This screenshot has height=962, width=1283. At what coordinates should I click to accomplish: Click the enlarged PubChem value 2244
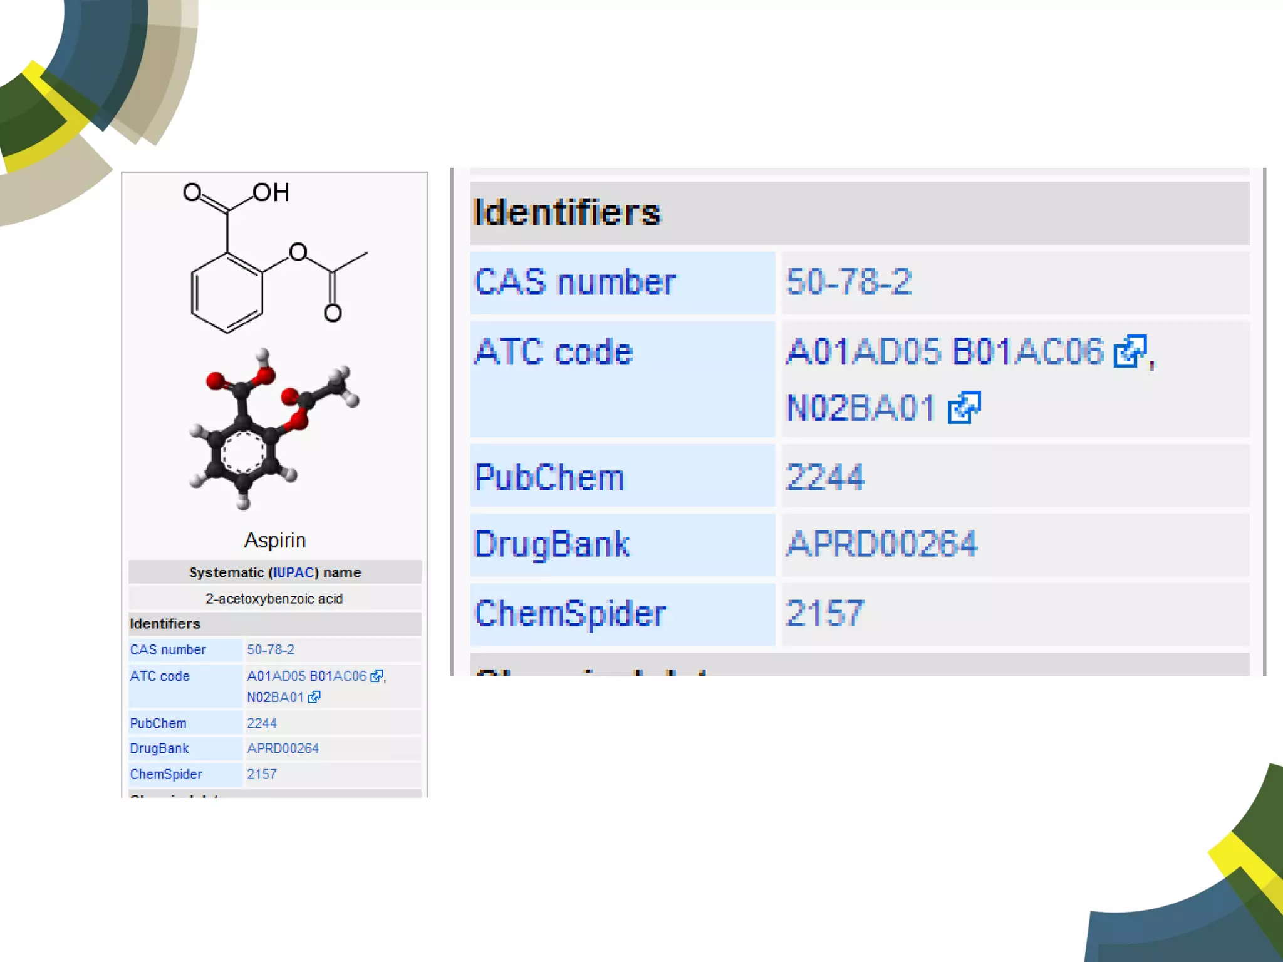[824, 478]
